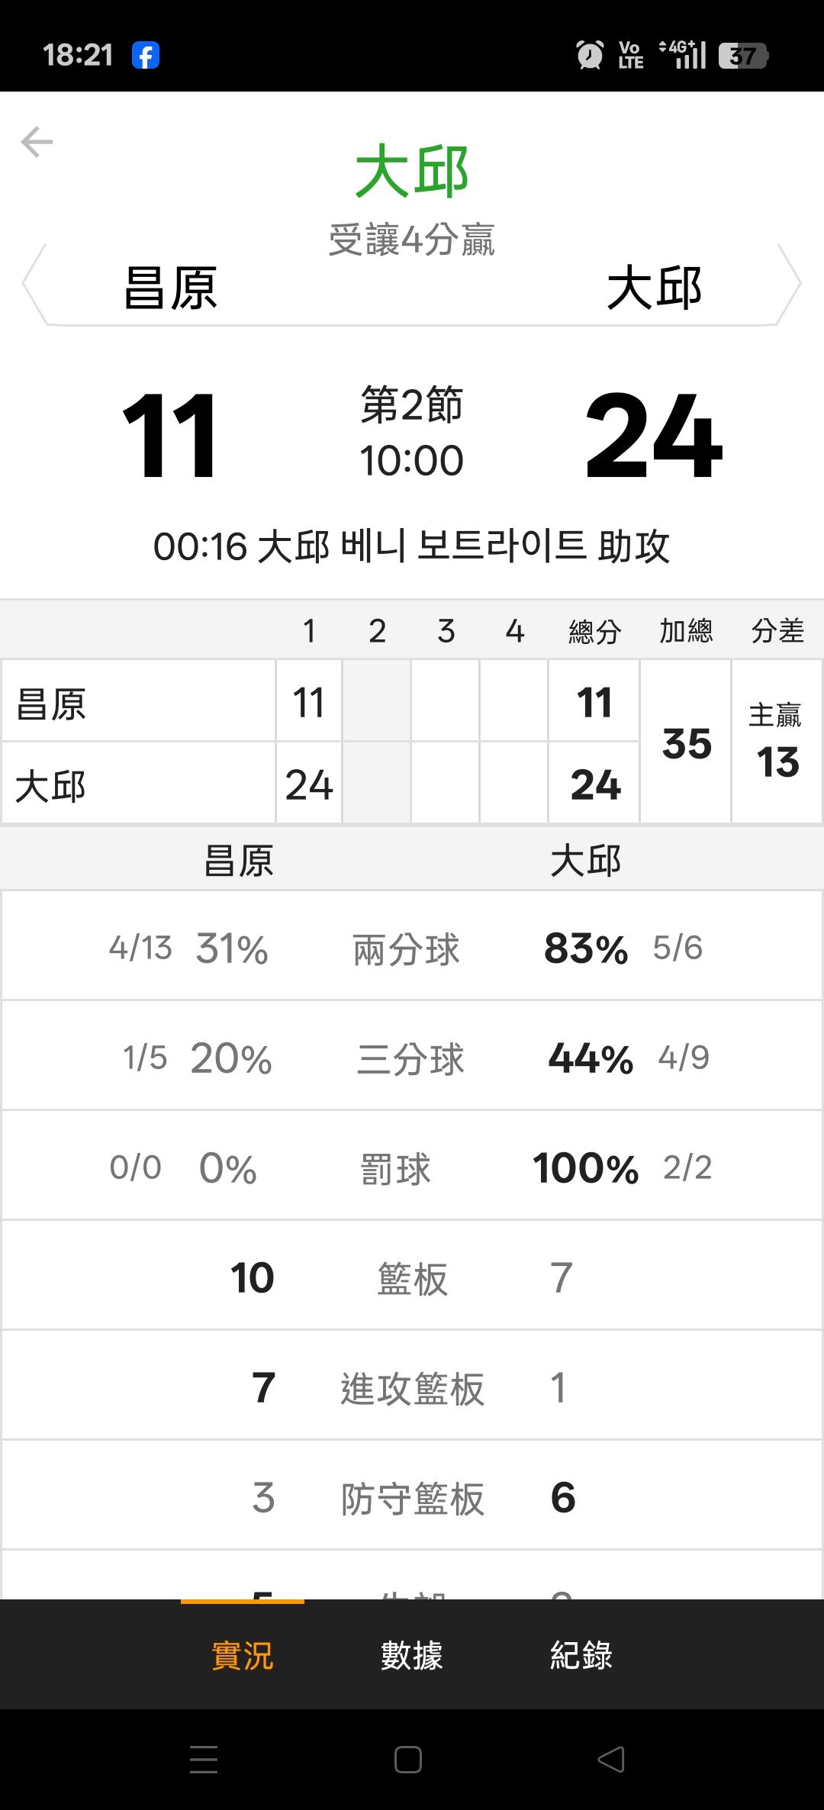Tap the 昌原 team name header
Screen dimensions: 824x1810
coord(171,288)
